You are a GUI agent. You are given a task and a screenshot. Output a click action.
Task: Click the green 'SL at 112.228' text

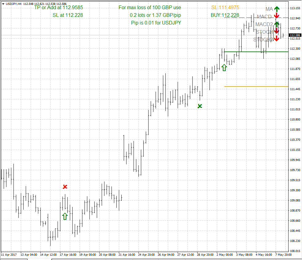pos(68,15)
